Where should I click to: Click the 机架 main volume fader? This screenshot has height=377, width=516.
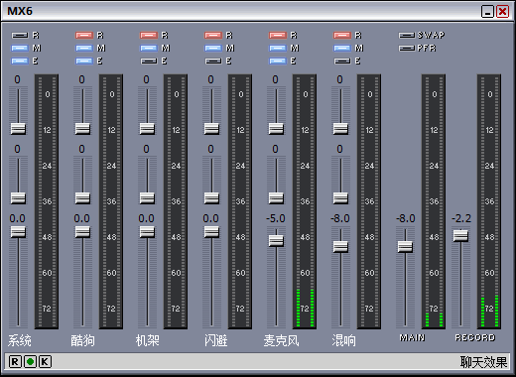click(147, 232)
